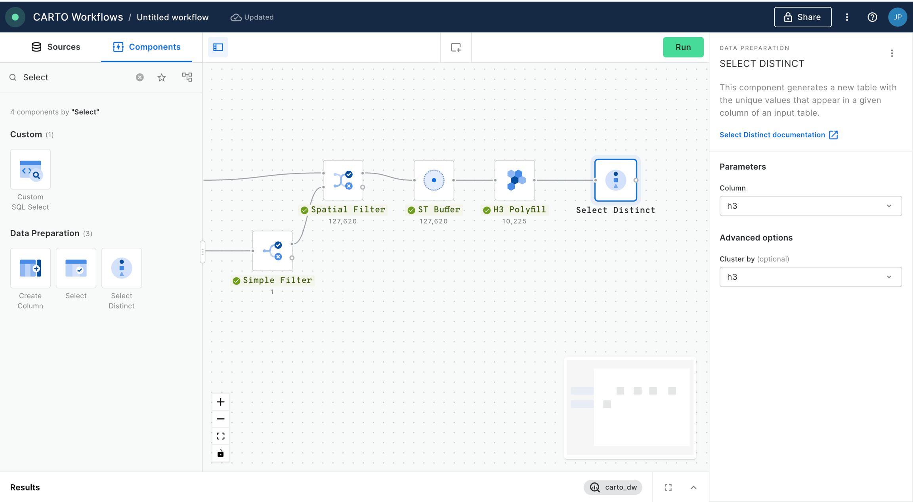This screenshot has width=913, height=502.
Task: Add a note with the annotation icon
Action: point(456,47)
